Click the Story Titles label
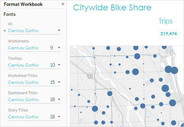This screenshot has height=127, width=184. click(18, 110)
